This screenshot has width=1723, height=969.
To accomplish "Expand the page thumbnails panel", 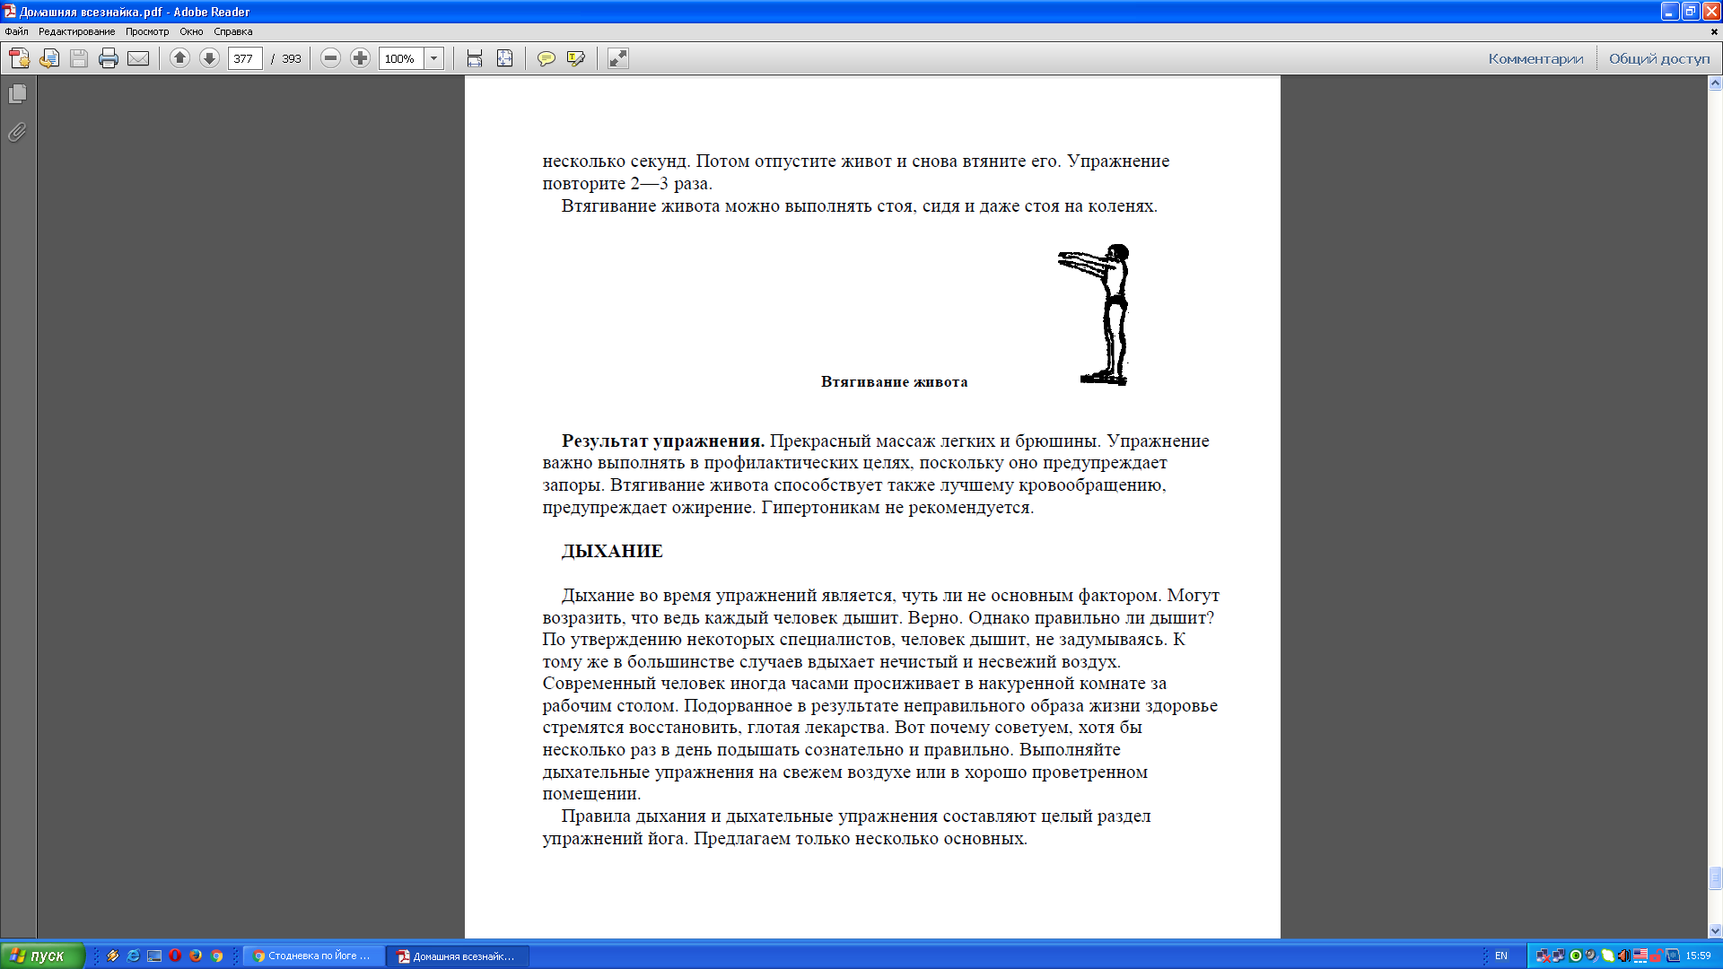I will pos(17,93).
